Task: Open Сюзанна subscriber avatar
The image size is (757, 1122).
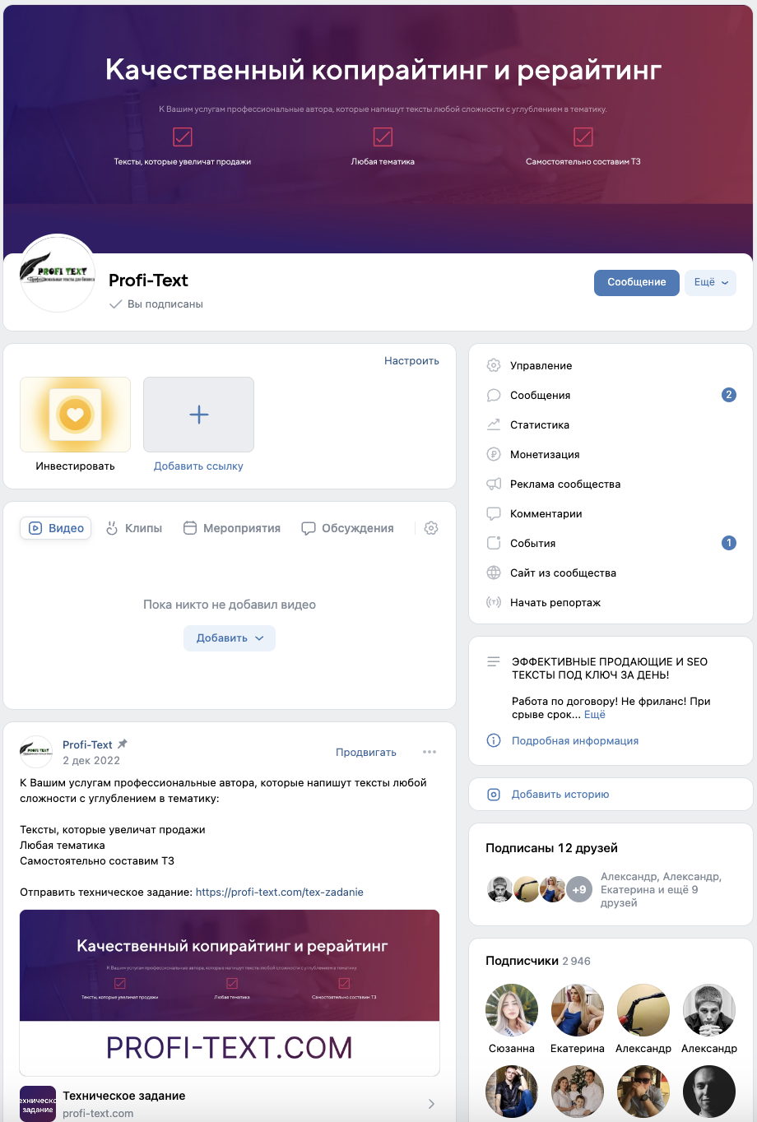Action: (512, 1010)
